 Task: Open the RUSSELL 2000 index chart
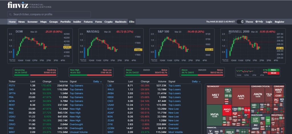click(x=253, y=46)
